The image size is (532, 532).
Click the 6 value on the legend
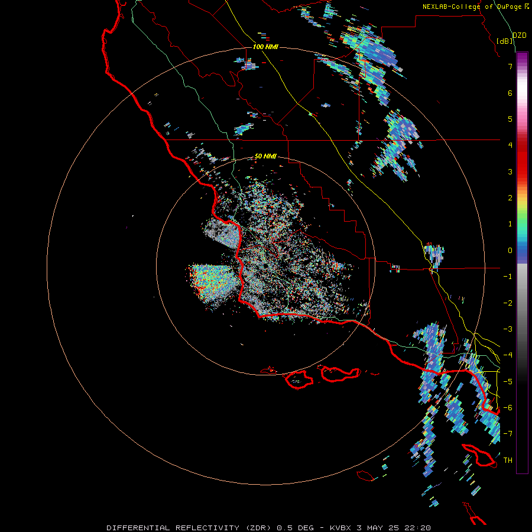pos(510,93)
